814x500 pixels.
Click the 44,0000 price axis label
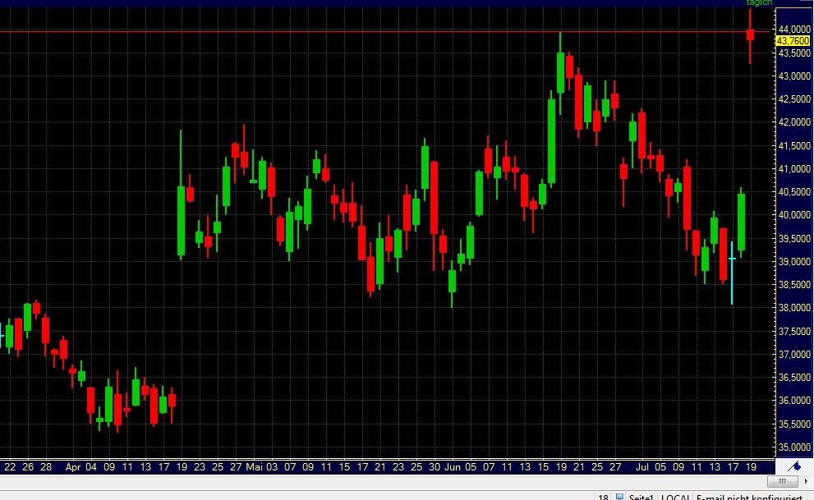pyautogui.click(x=793, y=30)
